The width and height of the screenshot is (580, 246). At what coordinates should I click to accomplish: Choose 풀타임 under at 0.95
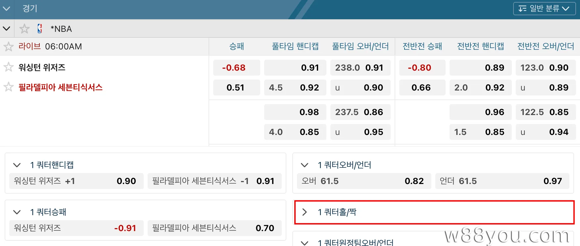360,132
